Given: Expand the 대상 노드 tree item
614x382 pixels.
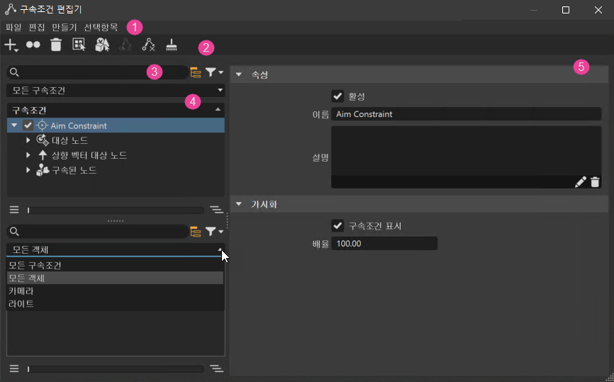Looking at the screenshot, I should 28,140.
